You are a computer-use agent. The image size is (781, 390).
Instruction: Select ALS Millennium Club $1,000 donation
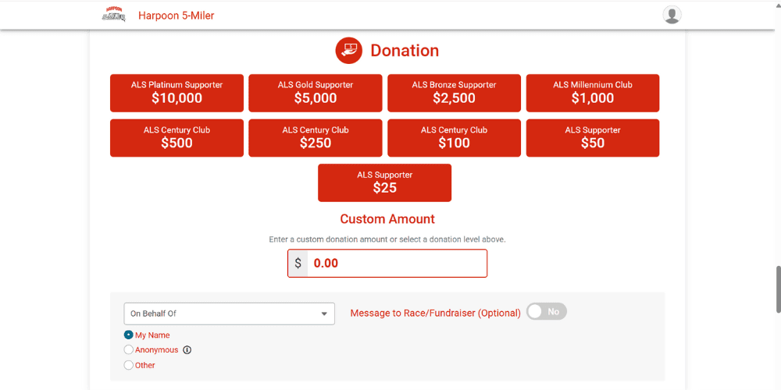[593, 93]
